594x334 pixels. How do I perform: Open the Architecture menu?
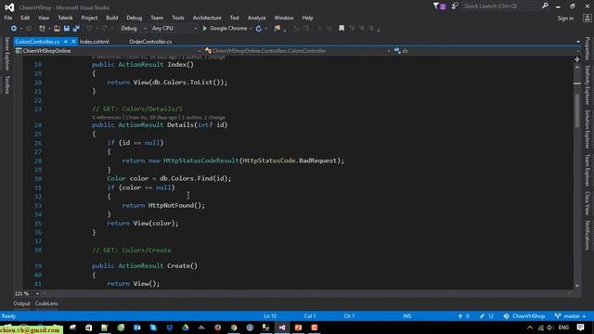pyautogui.click(x=207, y=18)
